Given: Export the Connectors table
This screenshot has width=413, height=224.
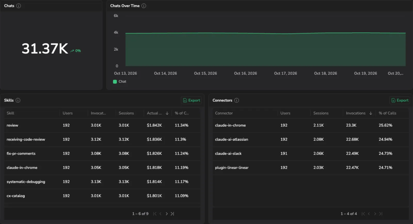Looking at the screenshot, I should (400, 100).
